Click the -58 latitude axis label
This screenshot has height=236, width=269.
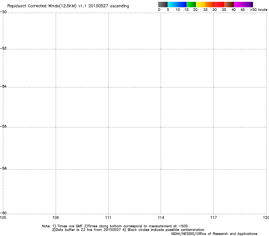(x=3, y=168)
